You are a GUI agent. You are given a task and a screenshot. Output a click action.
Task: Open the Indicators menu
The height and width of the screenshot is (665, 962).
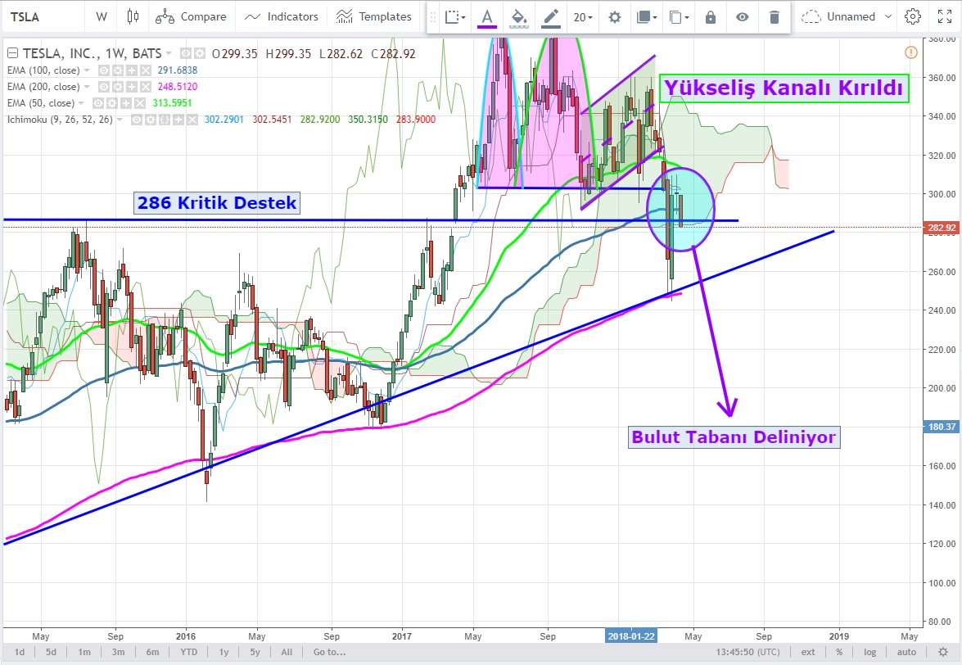tap(282, 16)
